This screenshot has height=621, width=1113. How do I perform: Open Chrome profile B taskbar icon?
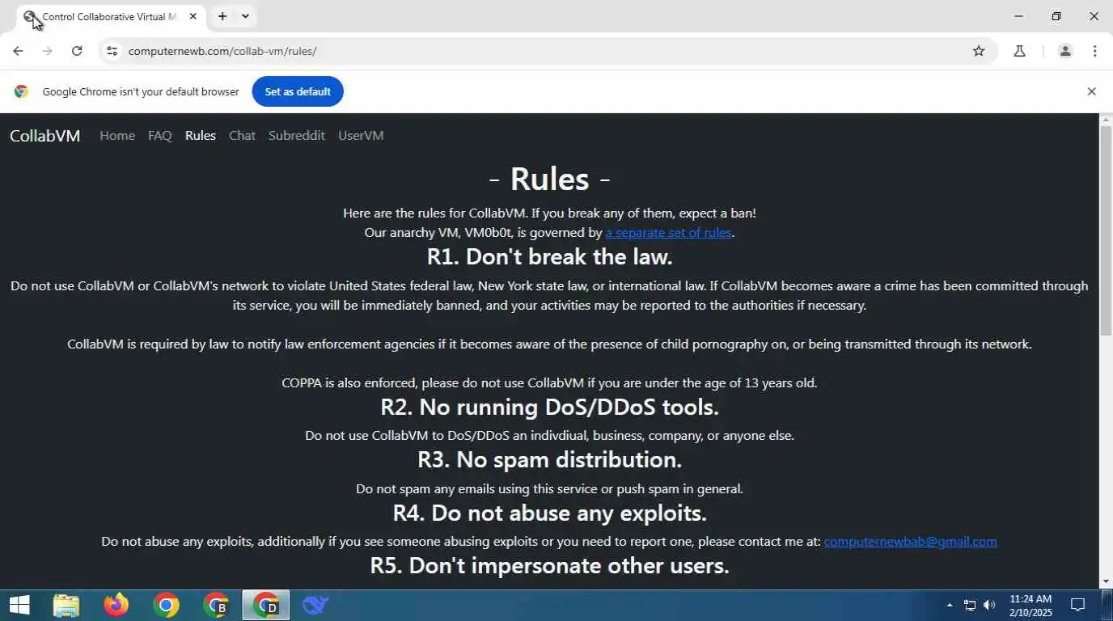pos(217,605)
